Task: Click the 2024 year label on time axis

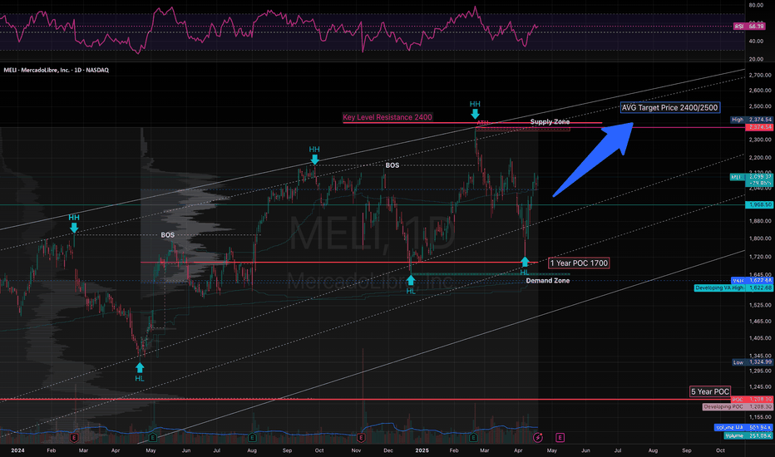Action: [x=17, y=450]
